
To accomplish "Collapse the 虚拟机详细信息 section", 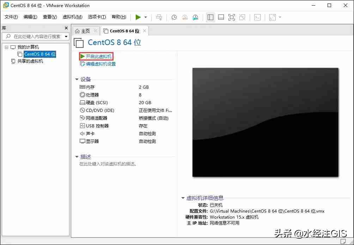I will 183,198.
